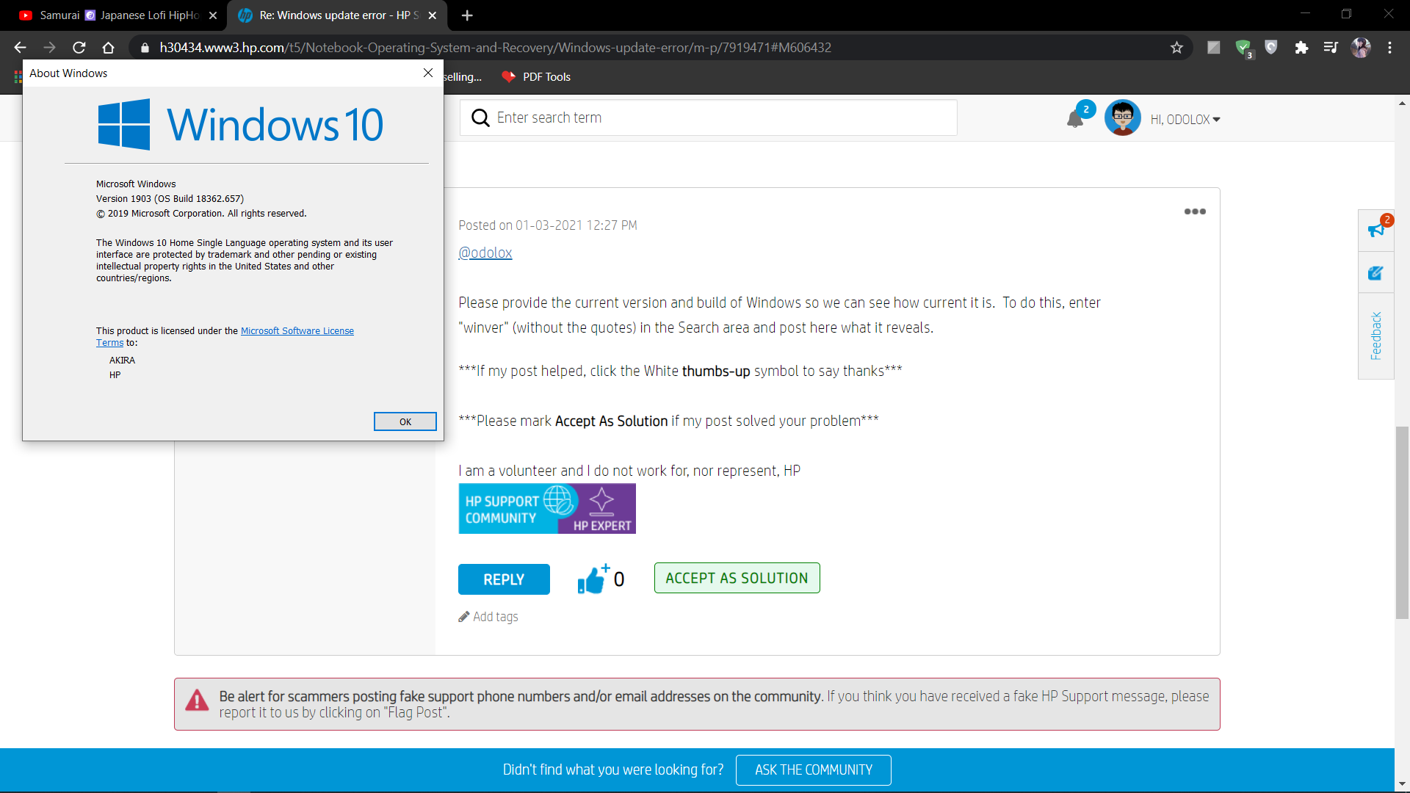Image resolution: width=1410 pixels, height=793 pixels.
Task: Click the page vertical scrollbar thumb
Action: pyautogui.click(x=1402, y=521)
